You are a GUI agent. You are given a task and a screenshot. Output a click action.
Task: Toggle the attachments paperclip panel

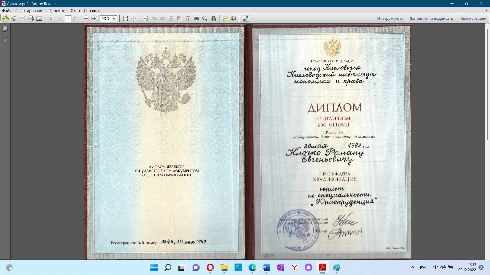click(x=5, y=40)
